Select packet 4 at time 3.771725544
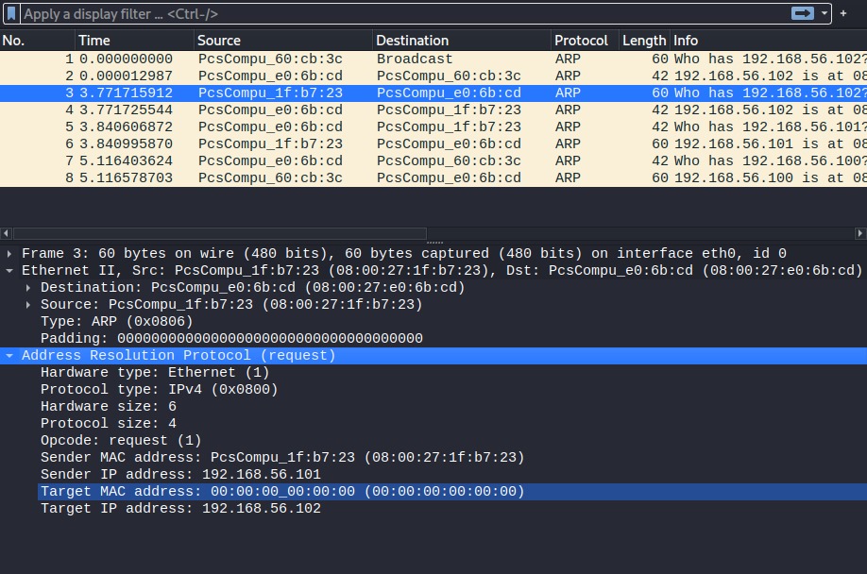 [x=433, y=110]
